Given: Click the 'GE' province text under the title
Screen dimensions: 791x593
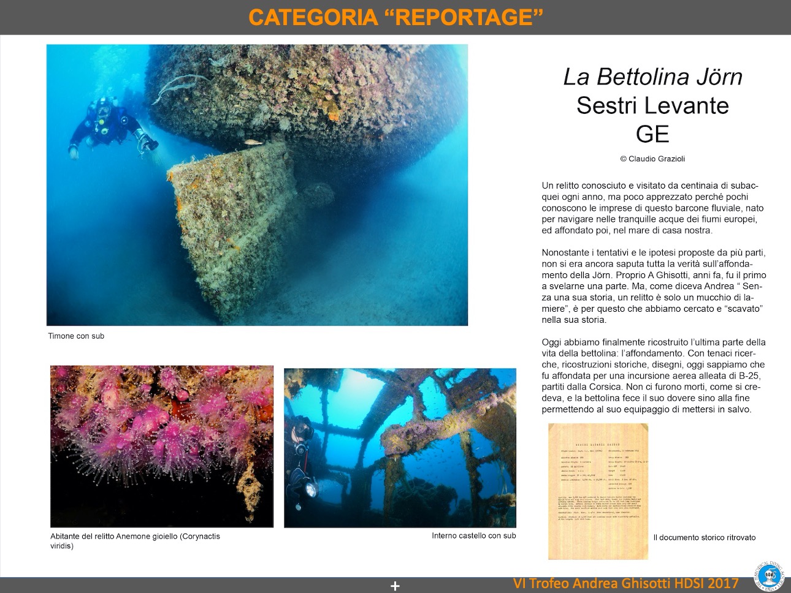Looking at the screenshot, I should pyautogui.click(x=652, y=134).
